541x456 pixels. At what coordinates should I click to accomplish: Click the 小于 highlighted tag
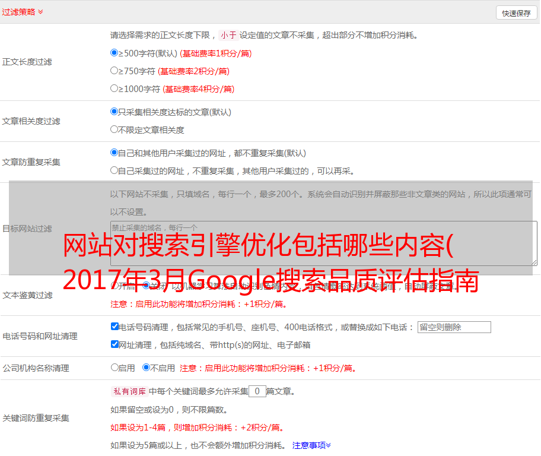[228, 35]
